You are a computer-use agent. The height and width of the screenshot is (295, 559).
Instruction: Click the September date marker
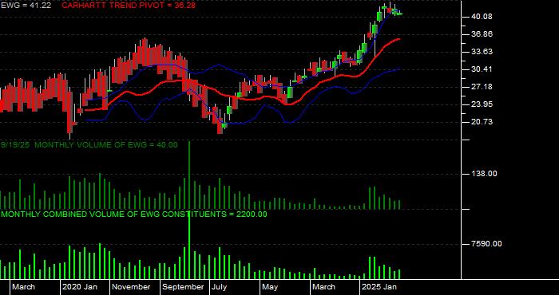(183, 287)
